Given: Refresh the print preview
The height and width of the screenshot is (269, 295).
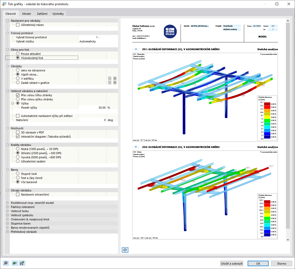Looking at the screenshot, I should [125, 250].
